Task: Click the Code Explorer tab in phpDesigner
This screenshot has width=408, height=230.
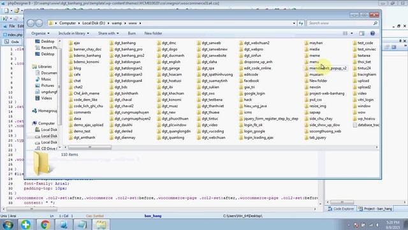Action: pyautogui.click(x=340, y=209)
